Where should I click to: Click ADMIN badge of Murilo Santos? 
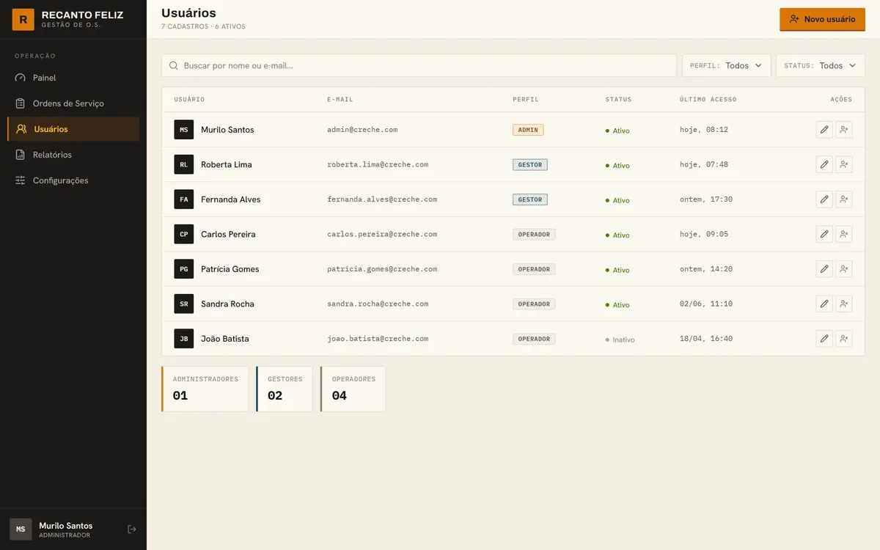[528, 130]
